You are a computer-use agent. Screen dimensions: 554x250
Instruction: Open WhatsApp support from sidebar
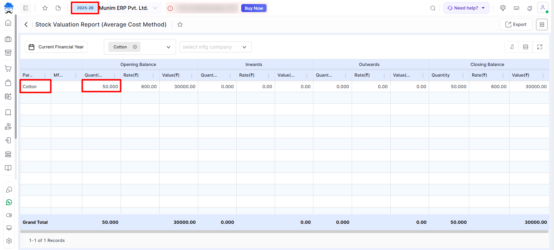coord(9,202)
